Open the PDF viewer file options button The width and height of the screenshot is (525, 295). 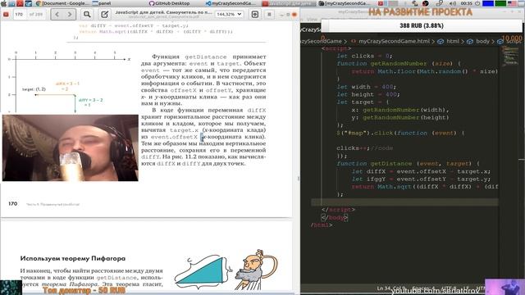(x=255, y=15)
